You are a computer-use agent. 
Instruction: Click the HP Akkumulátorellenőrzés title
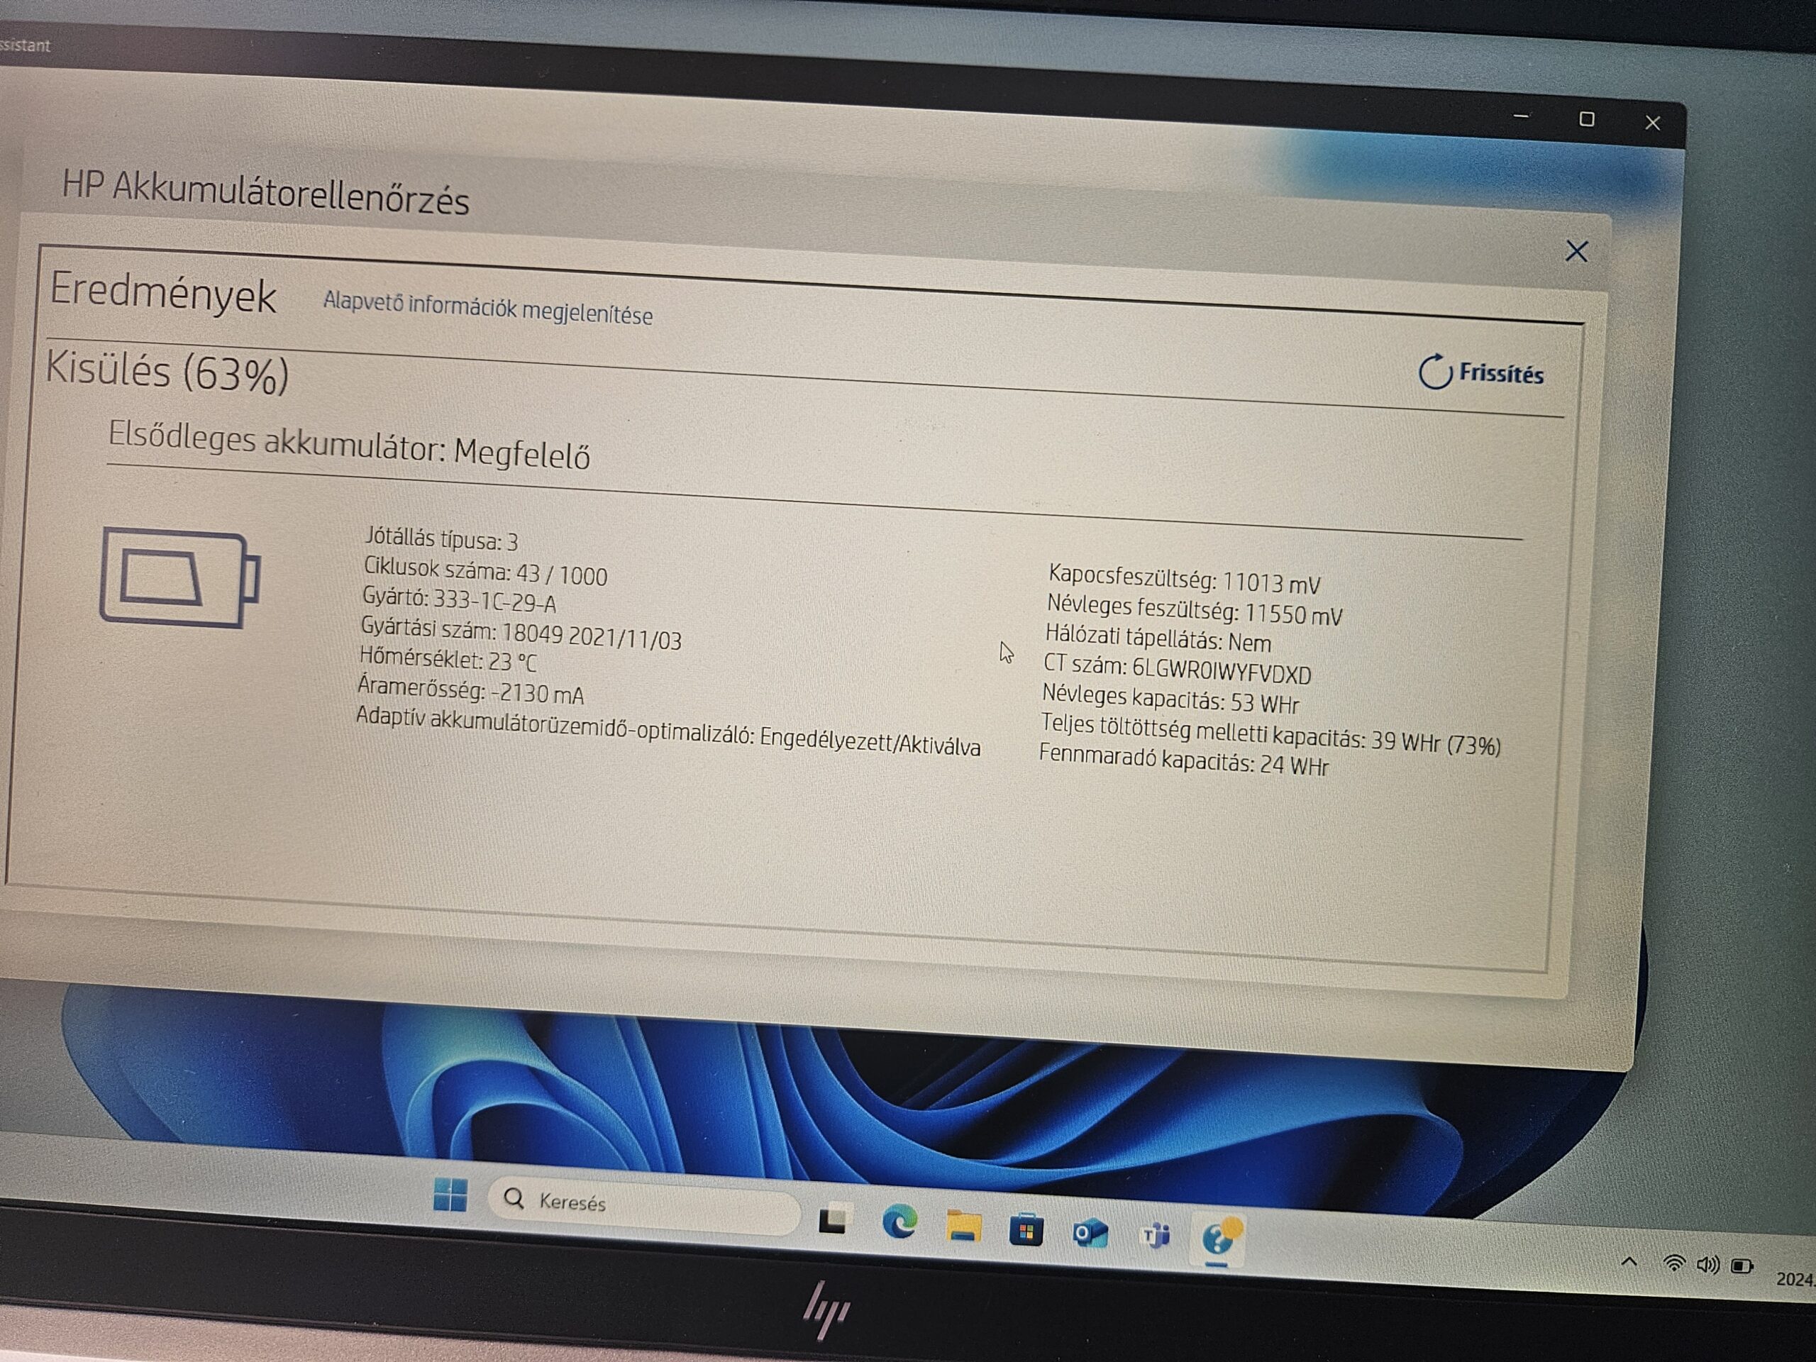265,193
